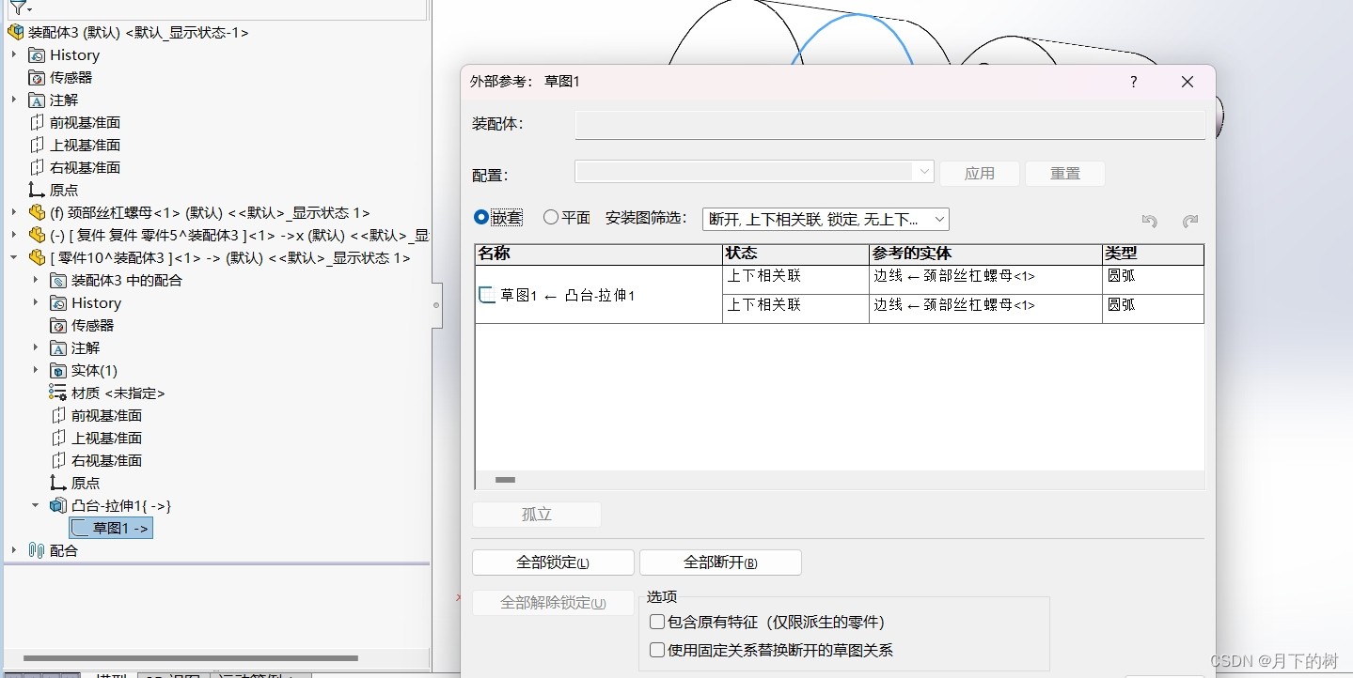Screen dimensions: 1353x678
Task: Click the undo arrow in the dialog
Action: point(1149,221)
